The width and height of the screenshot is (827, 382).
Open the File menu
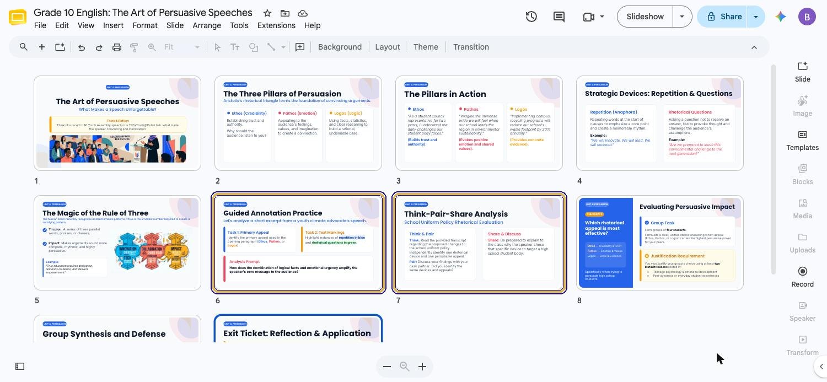[40, 25]
